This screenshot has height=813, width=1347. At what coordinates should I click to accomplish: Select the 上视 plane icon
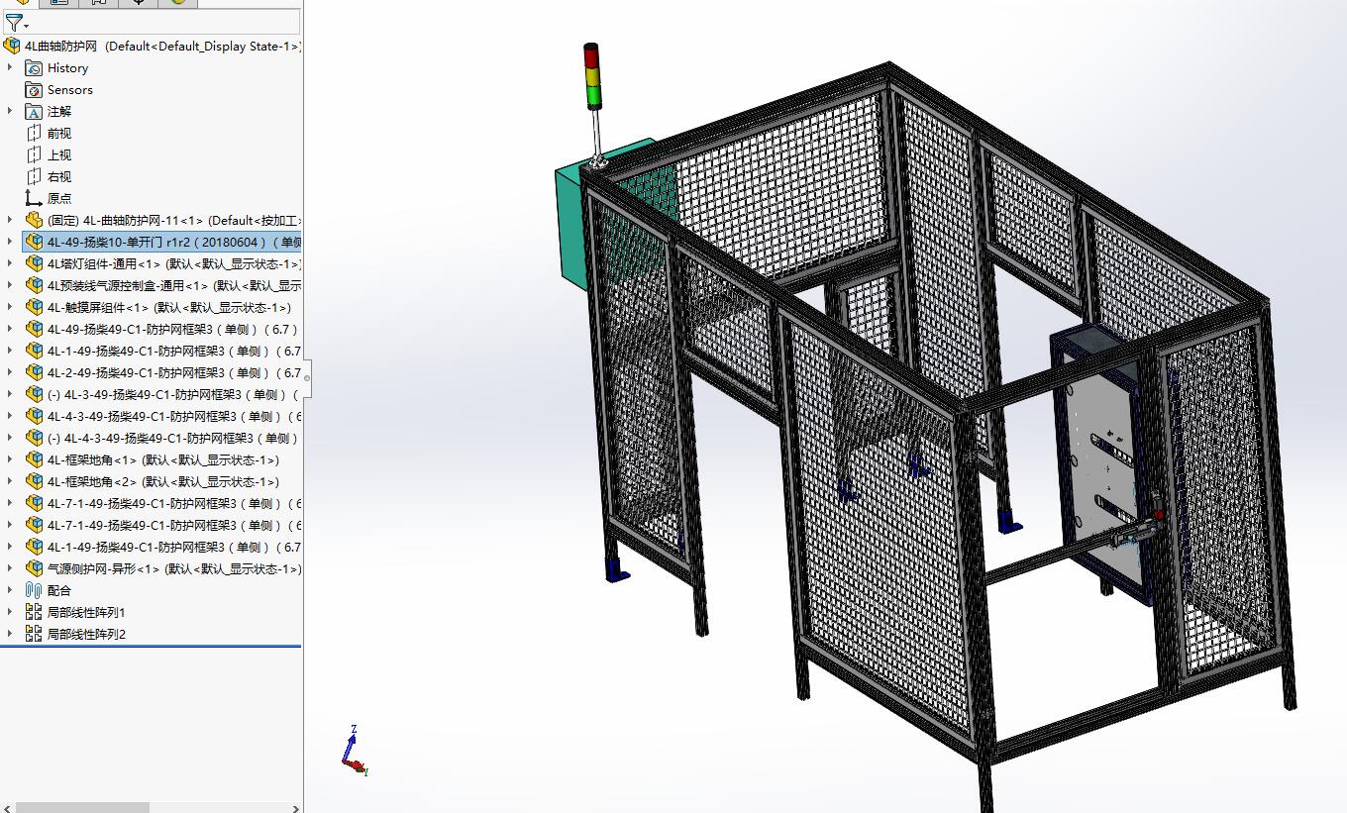tap(34, 155)
